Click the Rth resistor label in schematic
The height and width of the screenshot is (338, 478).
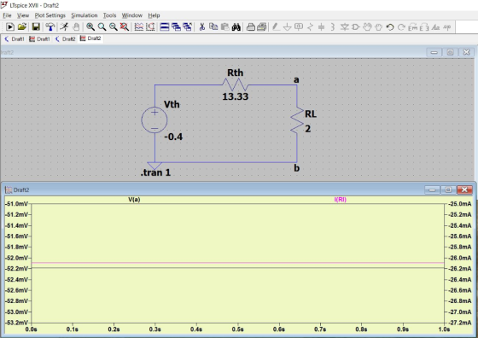(236, 73)
